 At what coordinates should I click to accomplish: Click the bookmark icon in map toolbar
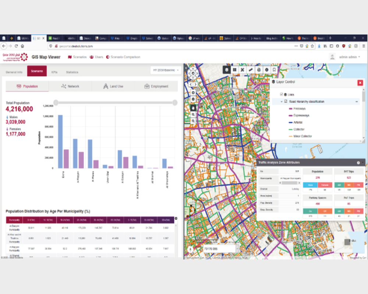click(x=275, y=69)
